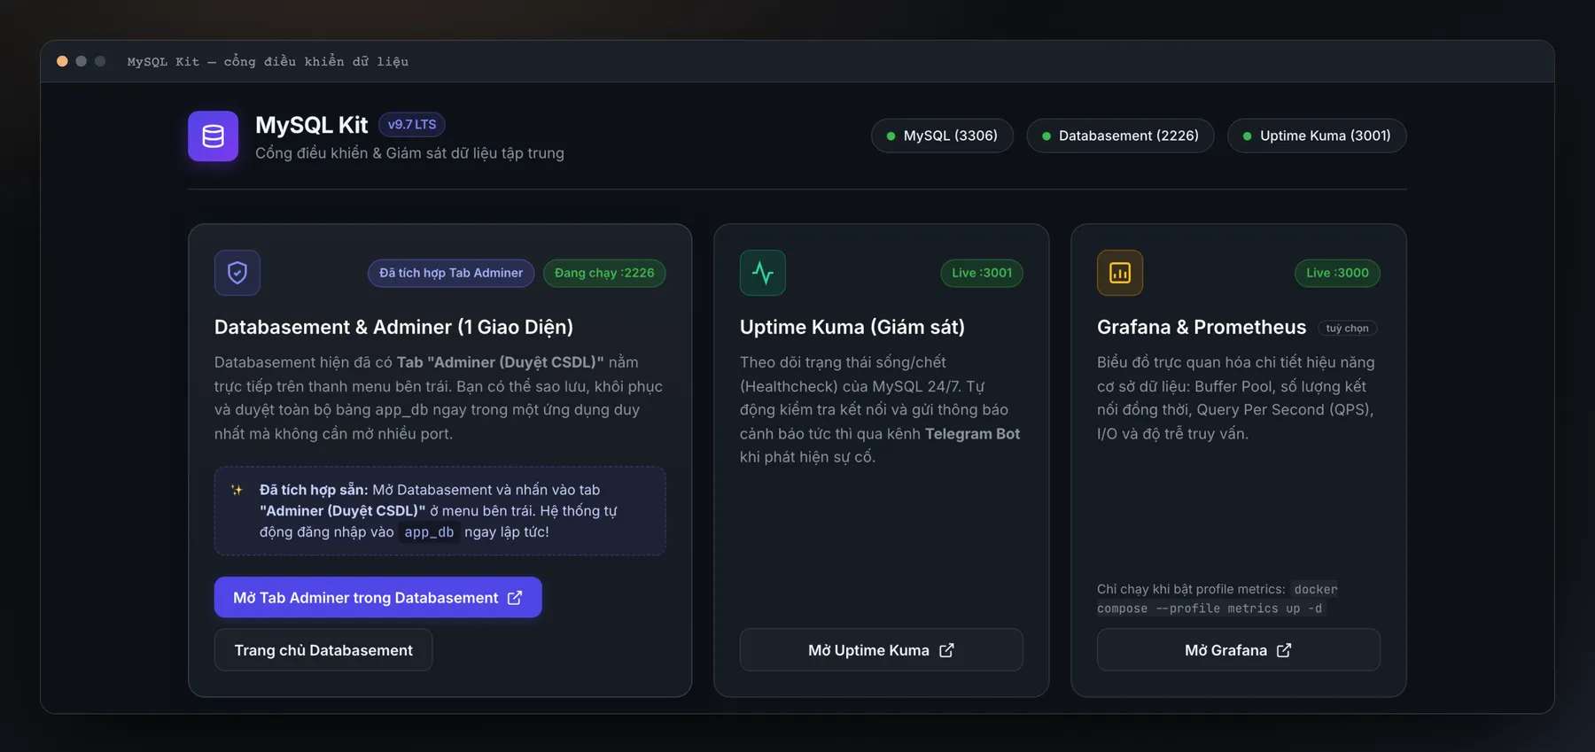This screenshot has width=1595, height=752.
Task: Click the v9.7 LTS version badge
Action: [412, 124]
